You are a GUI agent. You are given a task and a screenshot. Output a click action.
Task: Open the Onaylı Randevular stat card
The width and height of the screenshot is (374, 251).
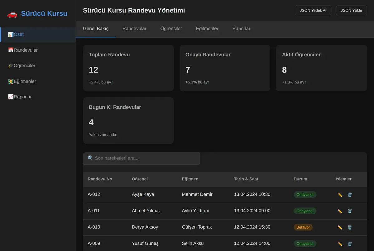click(225, 68)
